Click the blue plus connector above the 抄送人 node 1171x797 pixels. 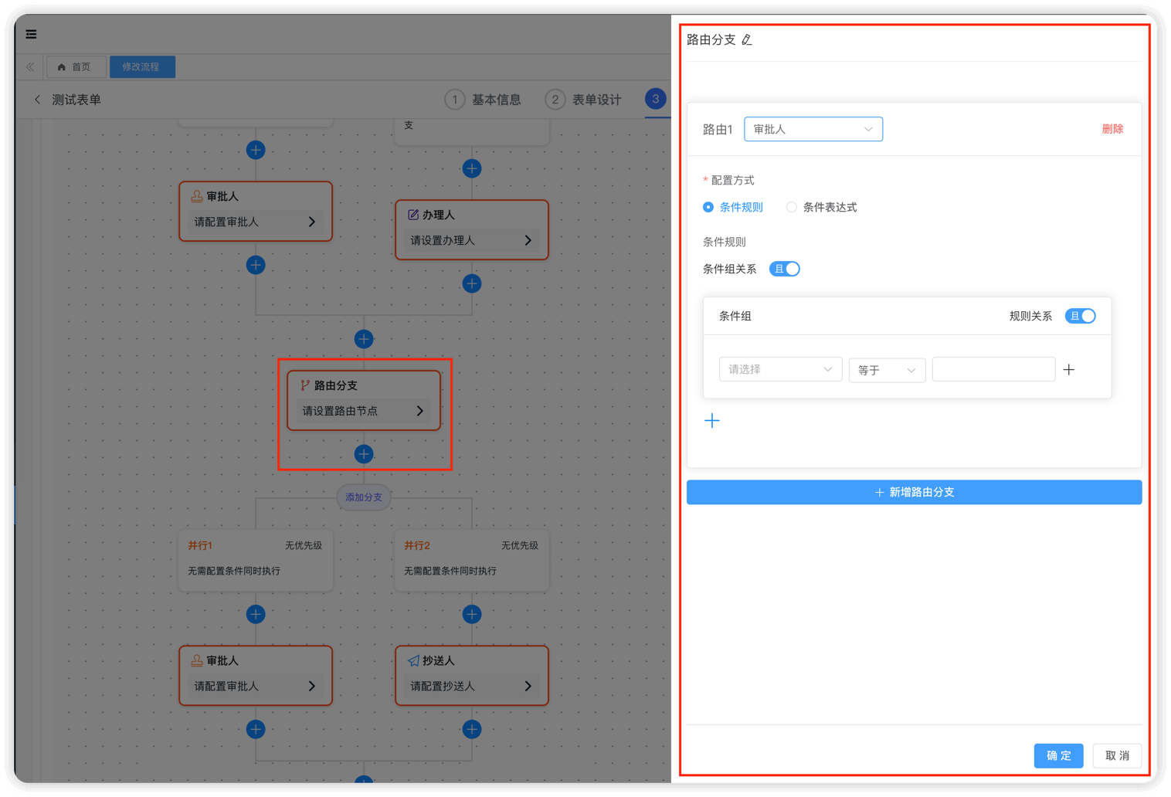tap(471, 613)
